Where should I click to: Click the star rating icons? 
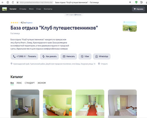15,22
